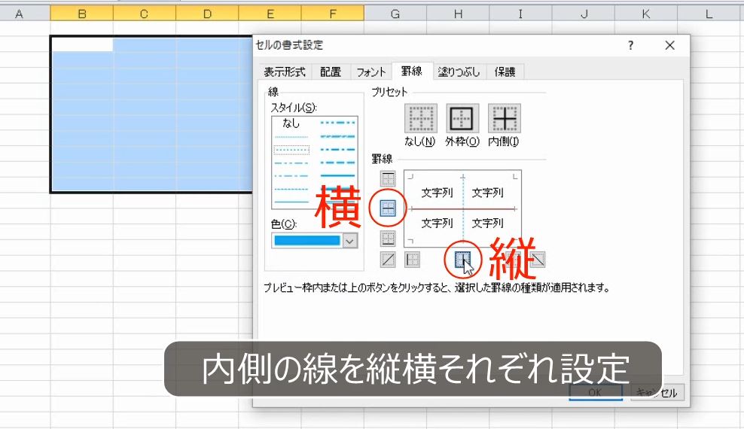Click the top-left 文字列 preview cell
The image size is (744, 429).
(x=437, y=193)
